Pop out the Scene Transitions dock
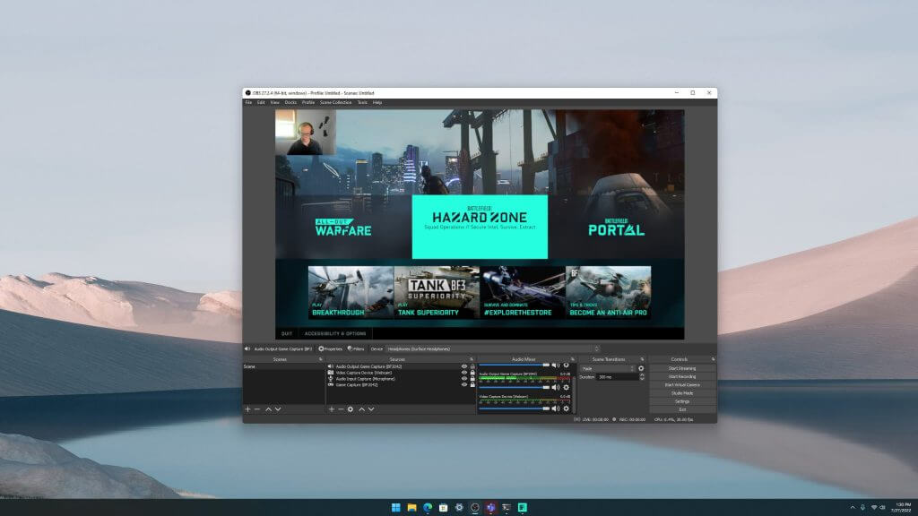The height and width of the screenshot is (516, 918). [642, 359]
